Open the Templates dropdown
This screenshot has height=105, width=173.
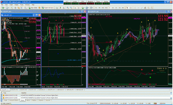point(91,8)
